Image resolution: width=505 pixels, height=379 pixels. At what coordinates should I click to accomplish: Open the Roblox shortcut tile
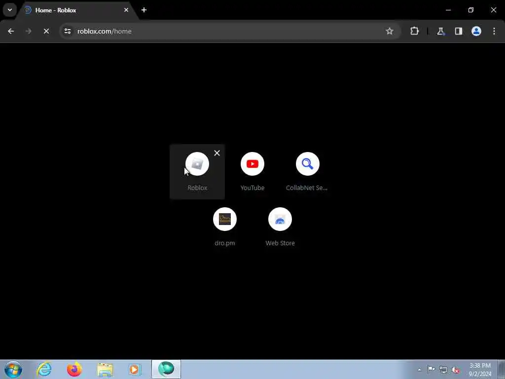(197, 172)
